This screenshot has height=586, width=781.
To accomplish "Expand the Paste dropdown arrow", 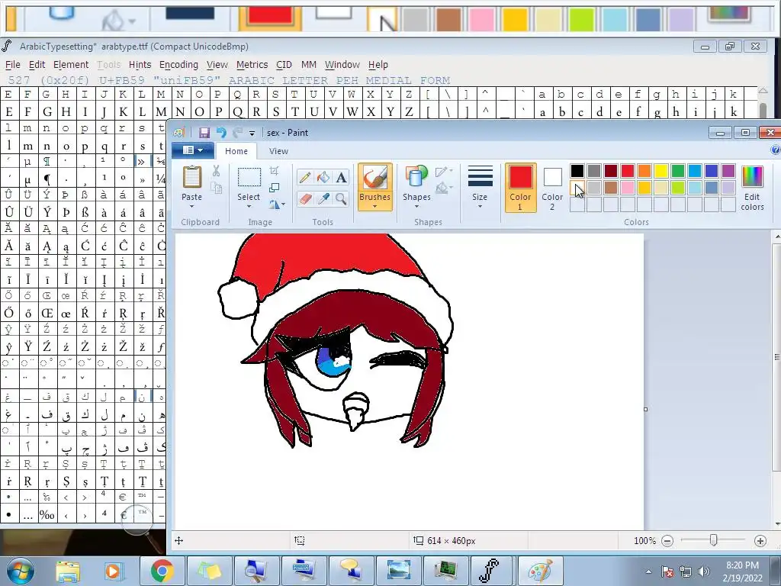I will [x=191, y=206].
